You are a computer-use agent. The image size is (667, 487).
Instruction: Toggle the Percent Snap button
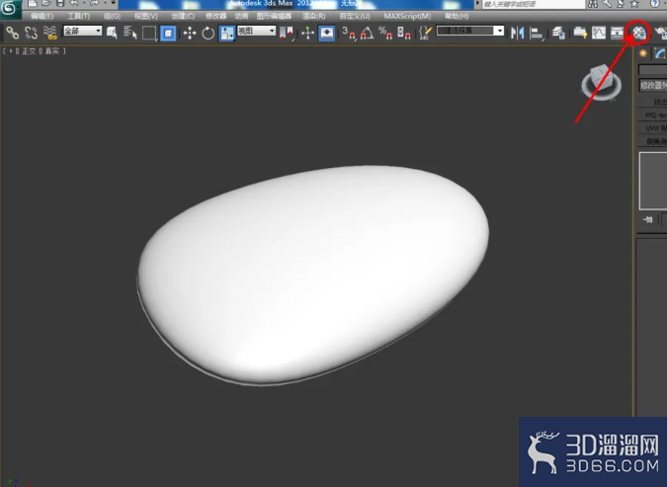[385, 33]
